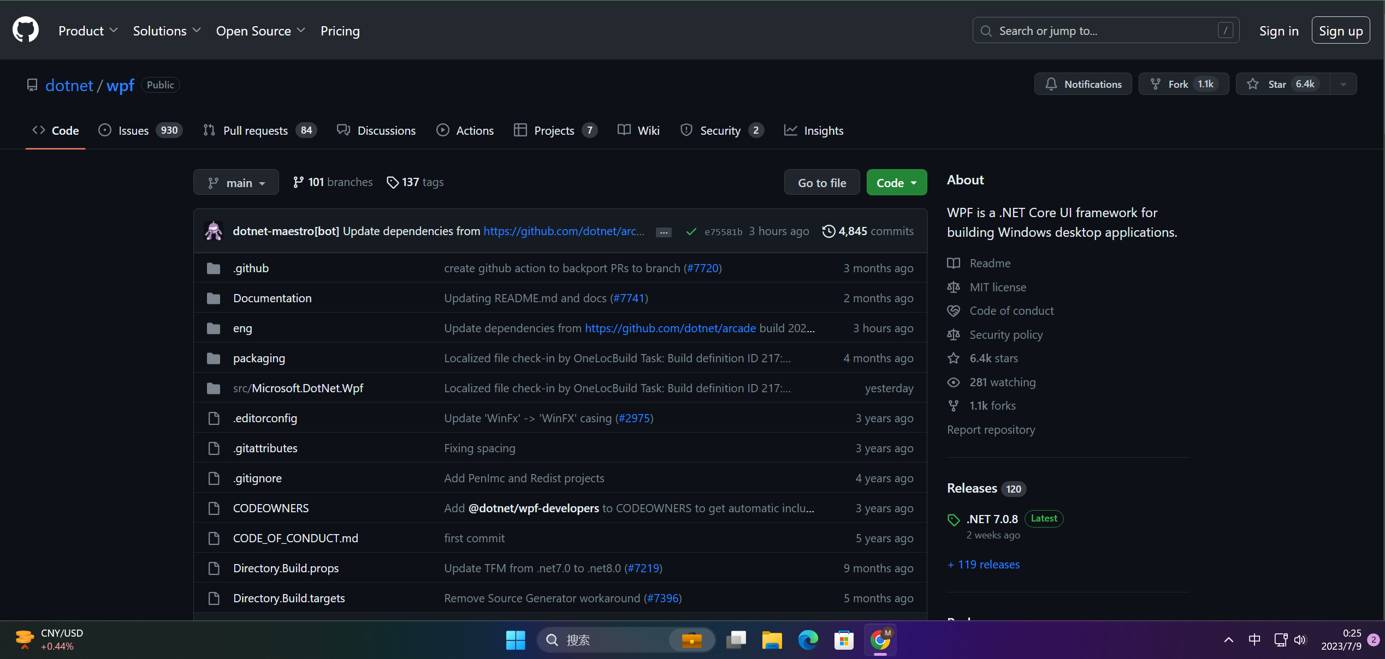This screenshot has width=1385, height=659.
Task: Click dotnet-maestro bot avatar
Action: click(213, 231)
